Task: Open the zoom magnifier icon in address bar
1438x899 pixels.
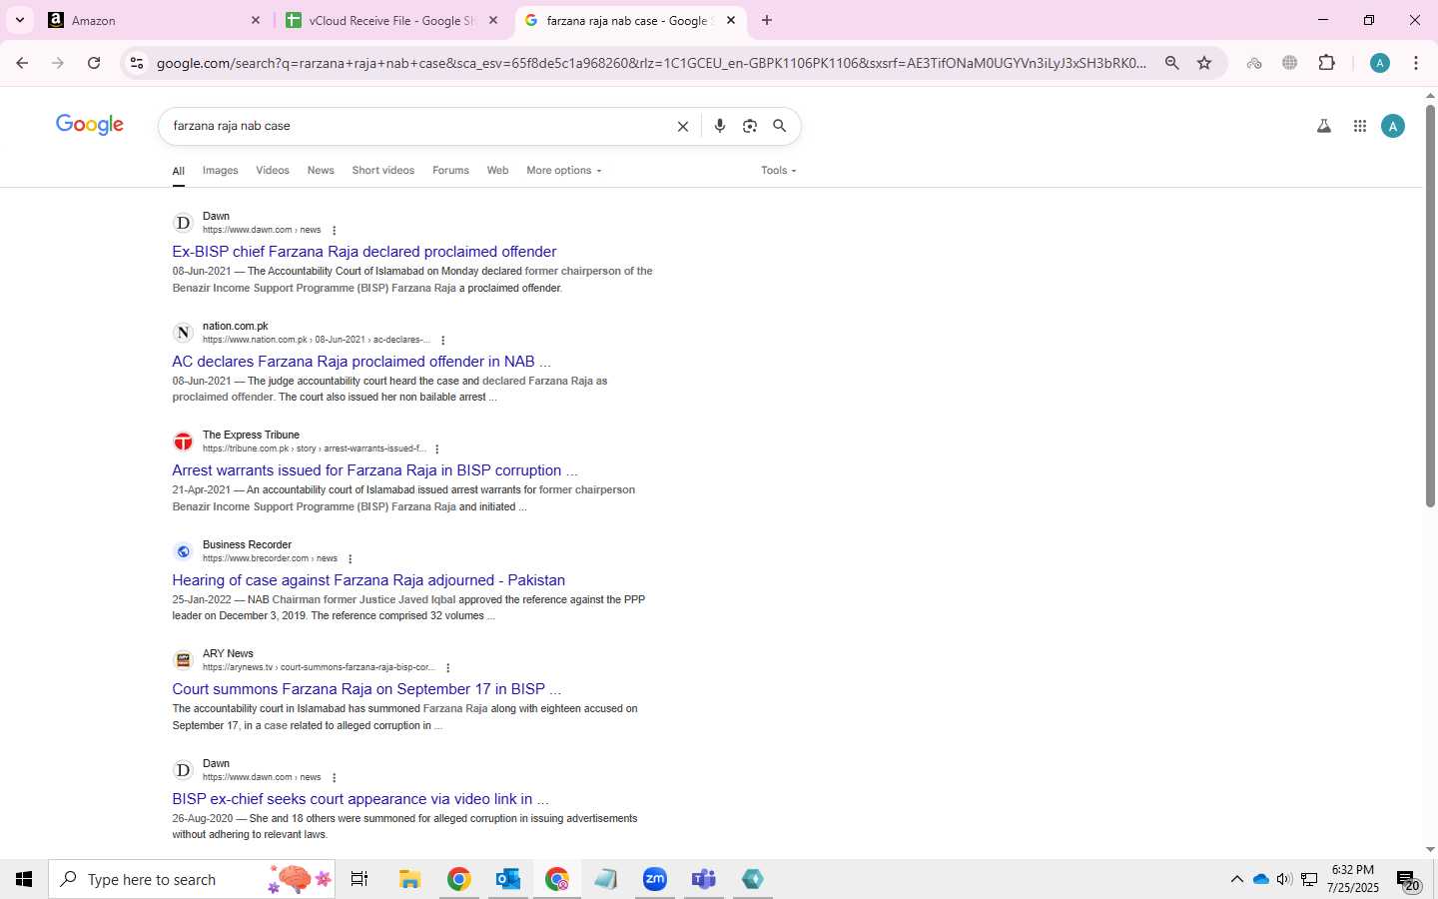Action: pyautogui.click(x=1172, y=63)
